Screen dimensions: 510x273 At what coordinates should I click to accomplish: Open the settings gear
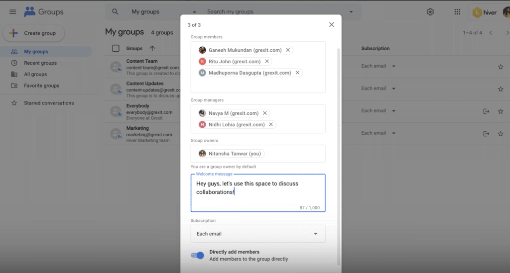point(430,12)
